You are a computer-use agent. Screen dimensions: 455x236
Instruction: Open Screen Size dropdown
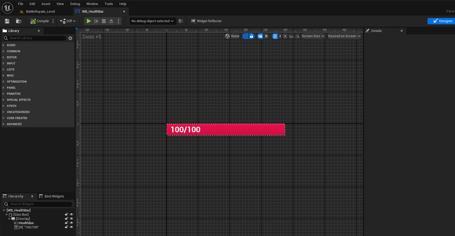click(x=313, y=36)
